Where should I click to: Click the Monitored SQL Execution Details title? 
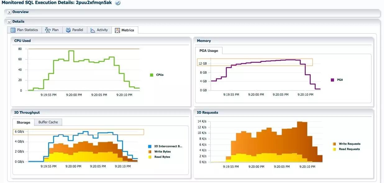pyautogui.click(x=57, y=2)
